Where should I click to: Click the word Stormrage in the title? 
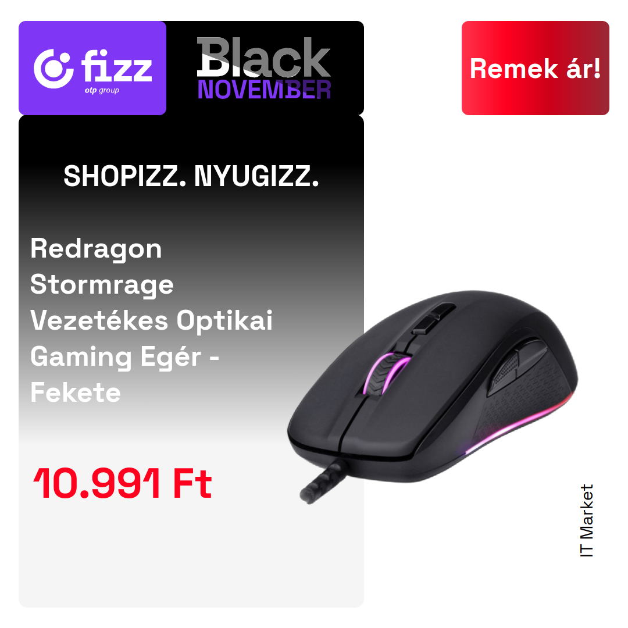pos(102,285)
